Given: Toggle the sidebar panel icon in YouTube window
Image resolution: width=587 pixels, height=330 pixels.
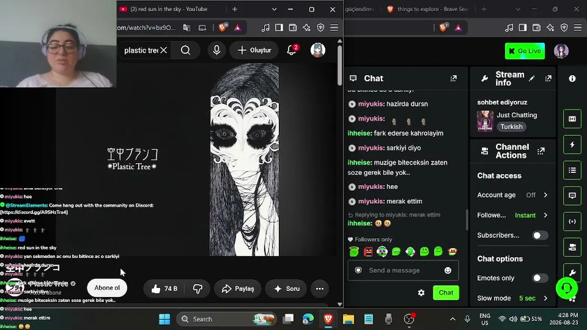Looking at the screenshot, I should coord(279,27).
